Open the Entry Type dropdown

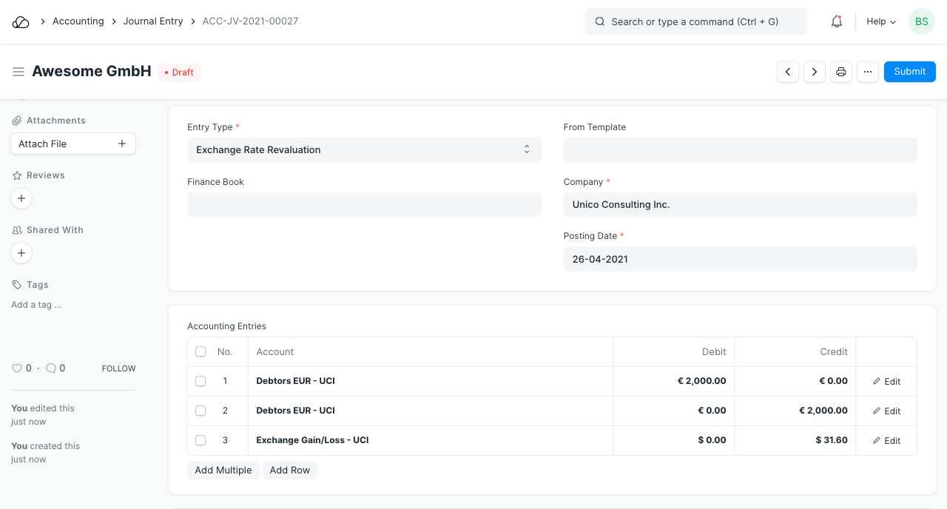[364, 150]
